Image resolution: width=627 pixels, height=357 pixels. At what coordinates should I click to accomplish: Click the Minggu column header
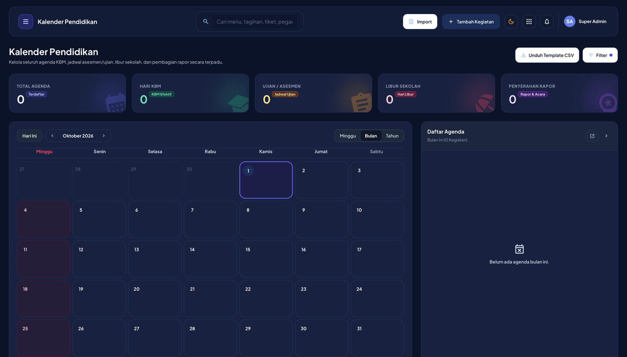pos(44,151)
